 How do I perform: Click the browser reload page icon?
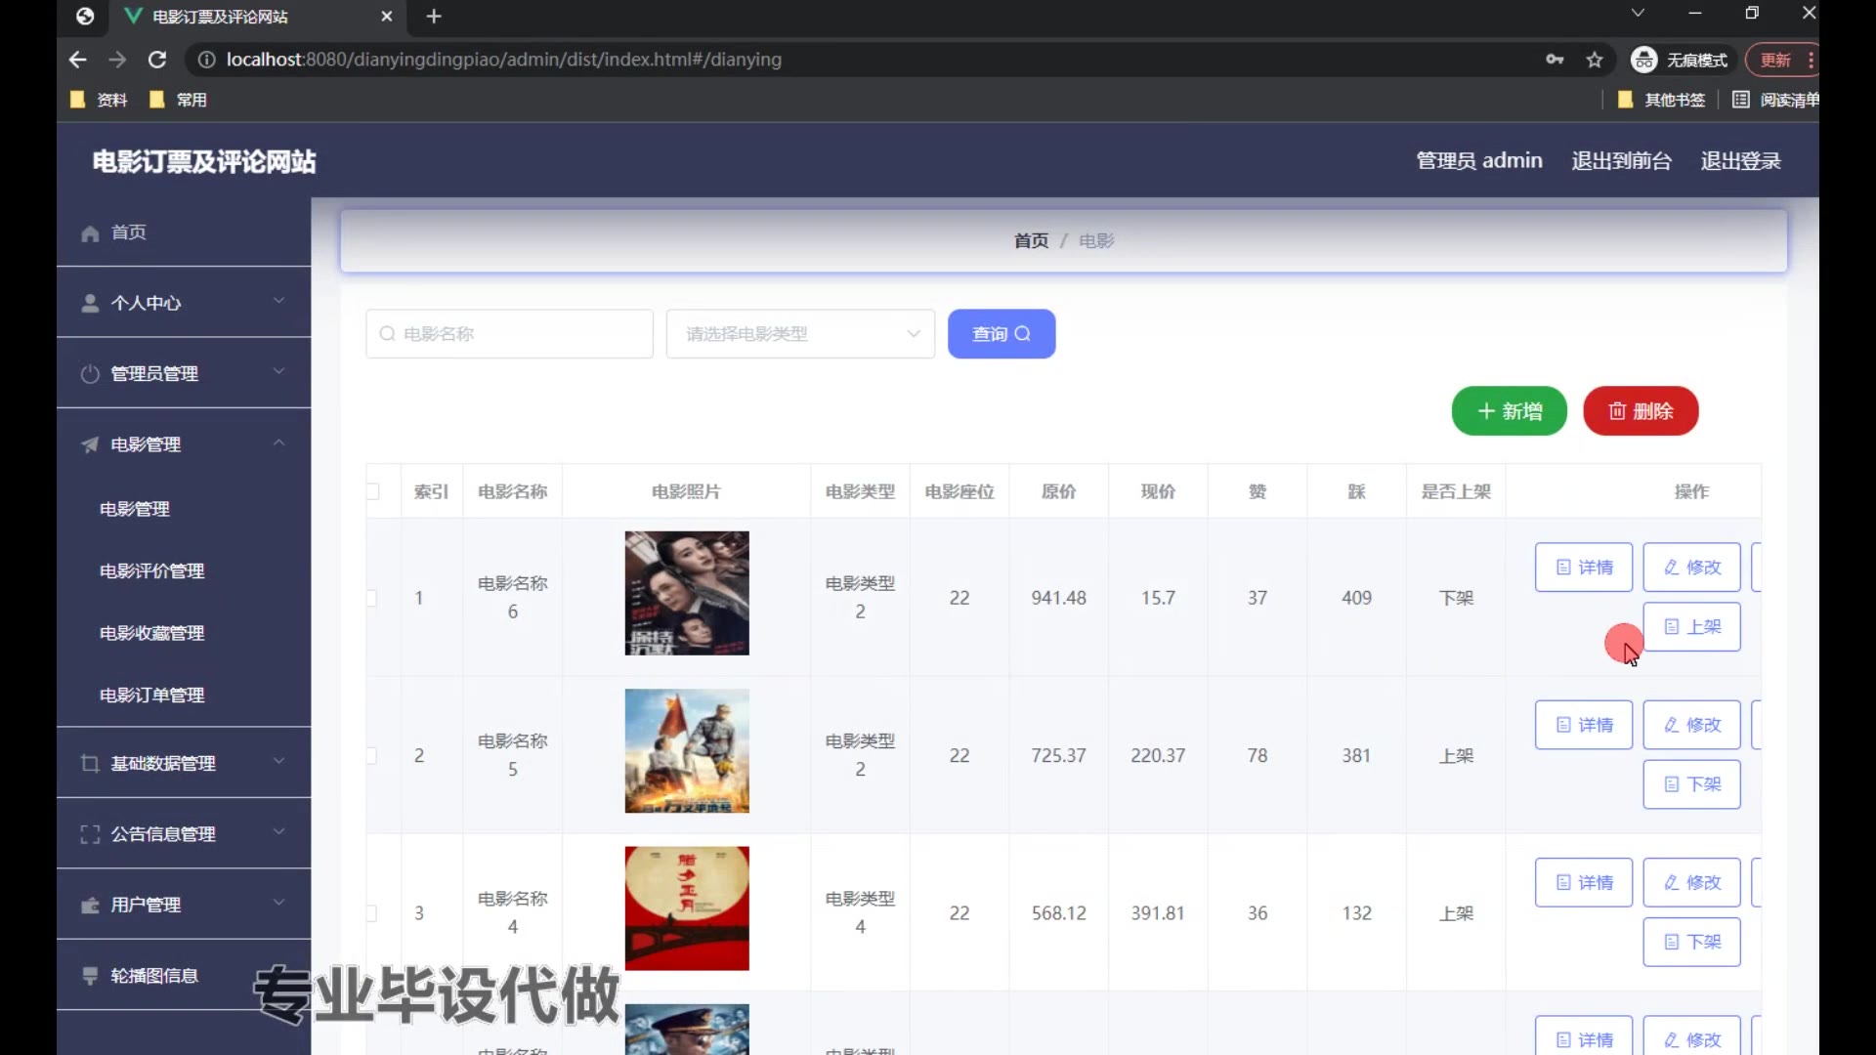tap(156, 60)
